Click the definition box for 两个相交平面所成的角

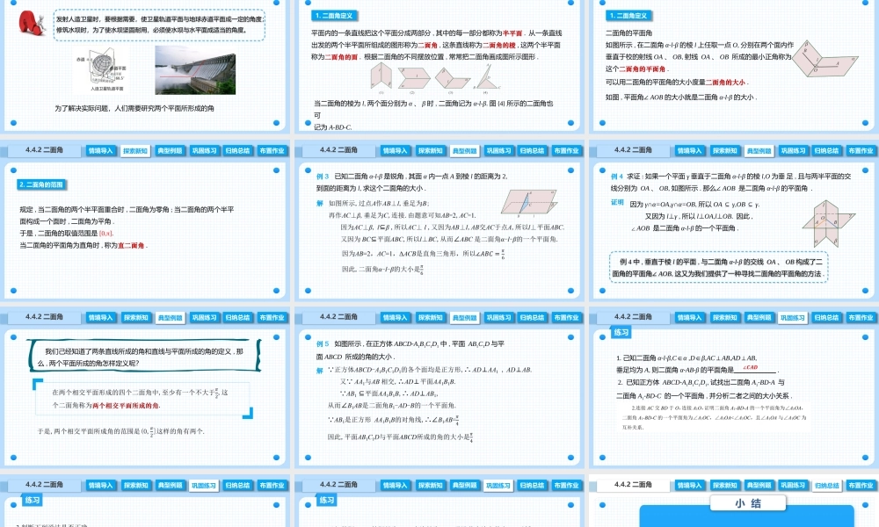142,398
